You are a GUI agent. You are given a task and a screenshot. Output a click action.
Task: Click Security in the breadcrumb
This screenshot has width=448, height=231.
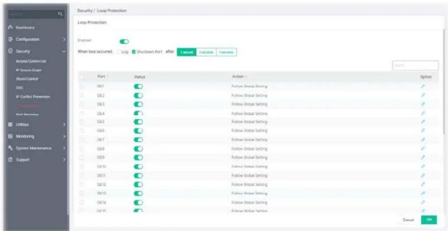click(85, 10)
